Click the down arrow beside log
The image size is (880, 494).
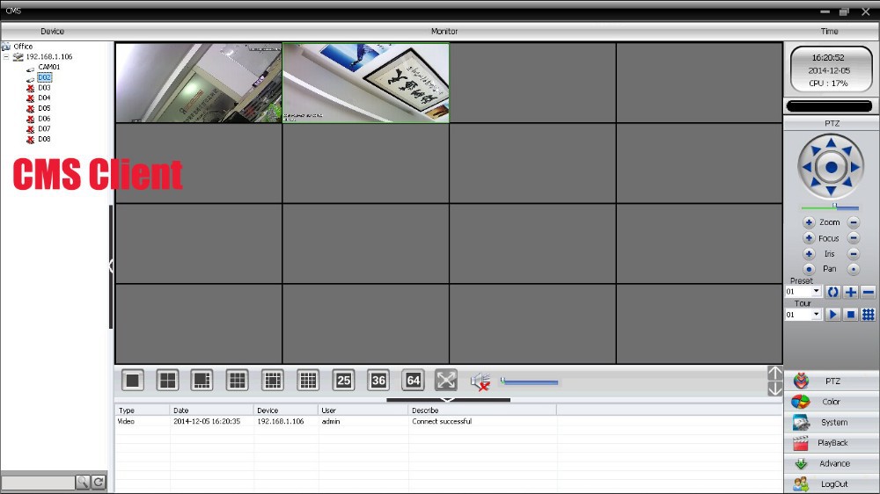(774, 389)
